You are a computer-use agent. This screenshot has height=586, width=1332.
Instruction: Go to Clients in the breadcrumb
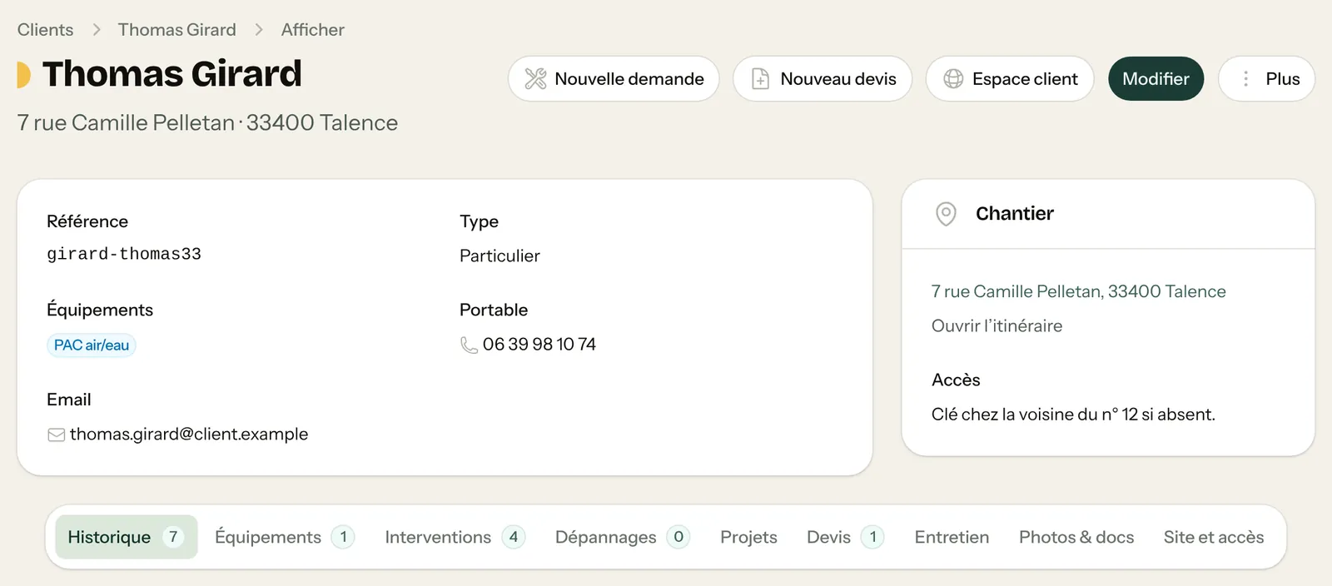45,30
